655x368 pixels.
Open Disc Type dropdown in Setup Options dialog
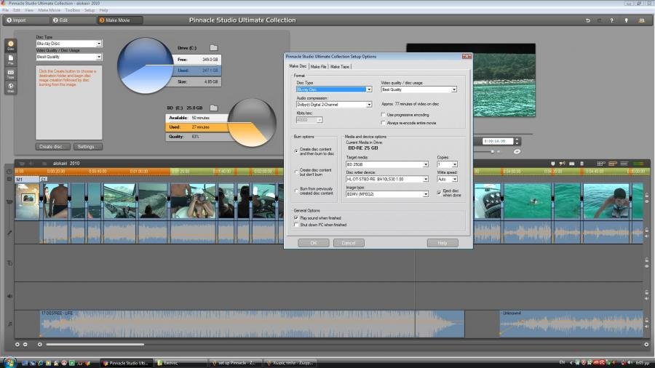[369, 89]
